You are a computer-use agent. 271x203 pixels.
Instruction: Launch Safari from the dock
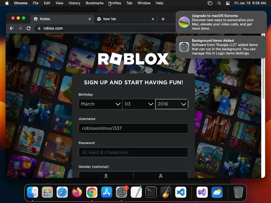click(62, 192)
